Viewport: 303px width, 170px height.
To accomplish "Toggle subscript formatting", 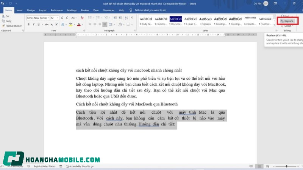I will (52, 25).
